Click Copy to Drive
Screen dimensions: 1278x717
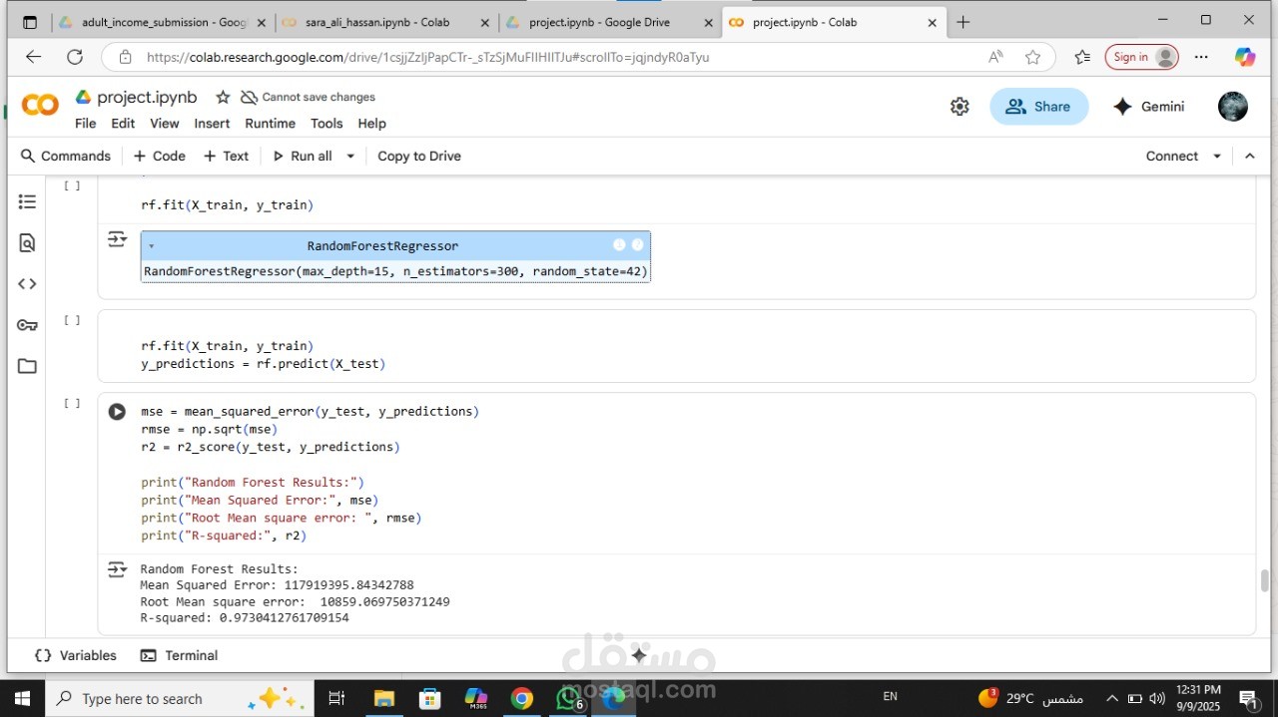pos(419,156)
